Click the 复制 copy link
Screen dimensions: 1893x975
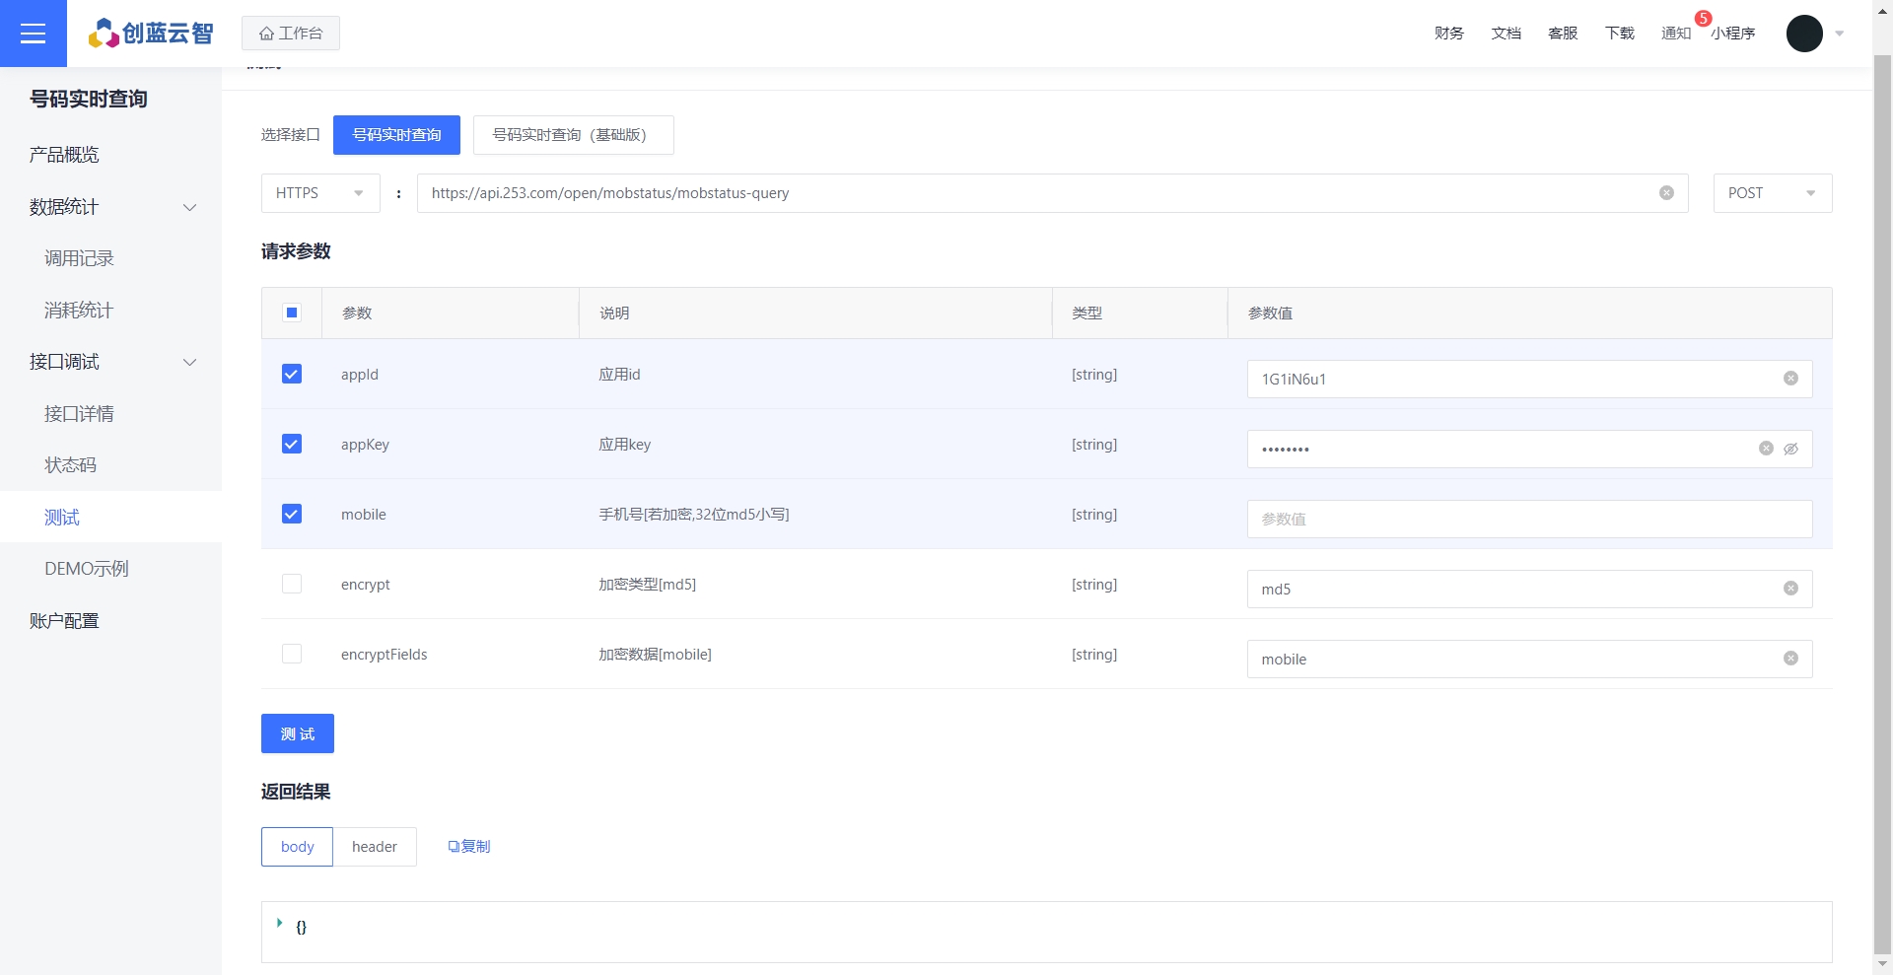point(469,847)
